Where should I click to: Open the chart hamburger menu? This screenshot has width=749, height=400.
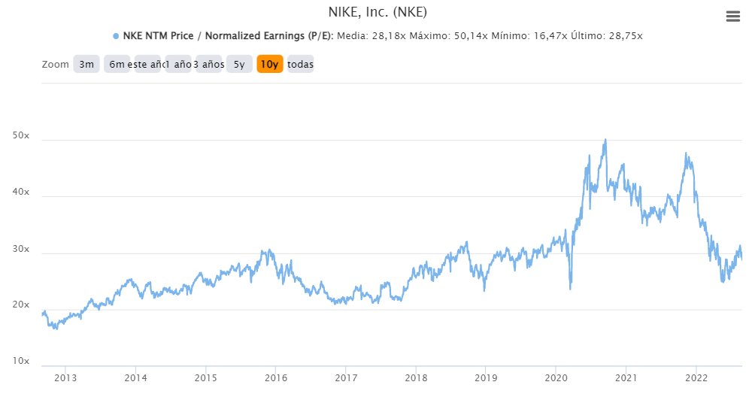click(732, 17)
